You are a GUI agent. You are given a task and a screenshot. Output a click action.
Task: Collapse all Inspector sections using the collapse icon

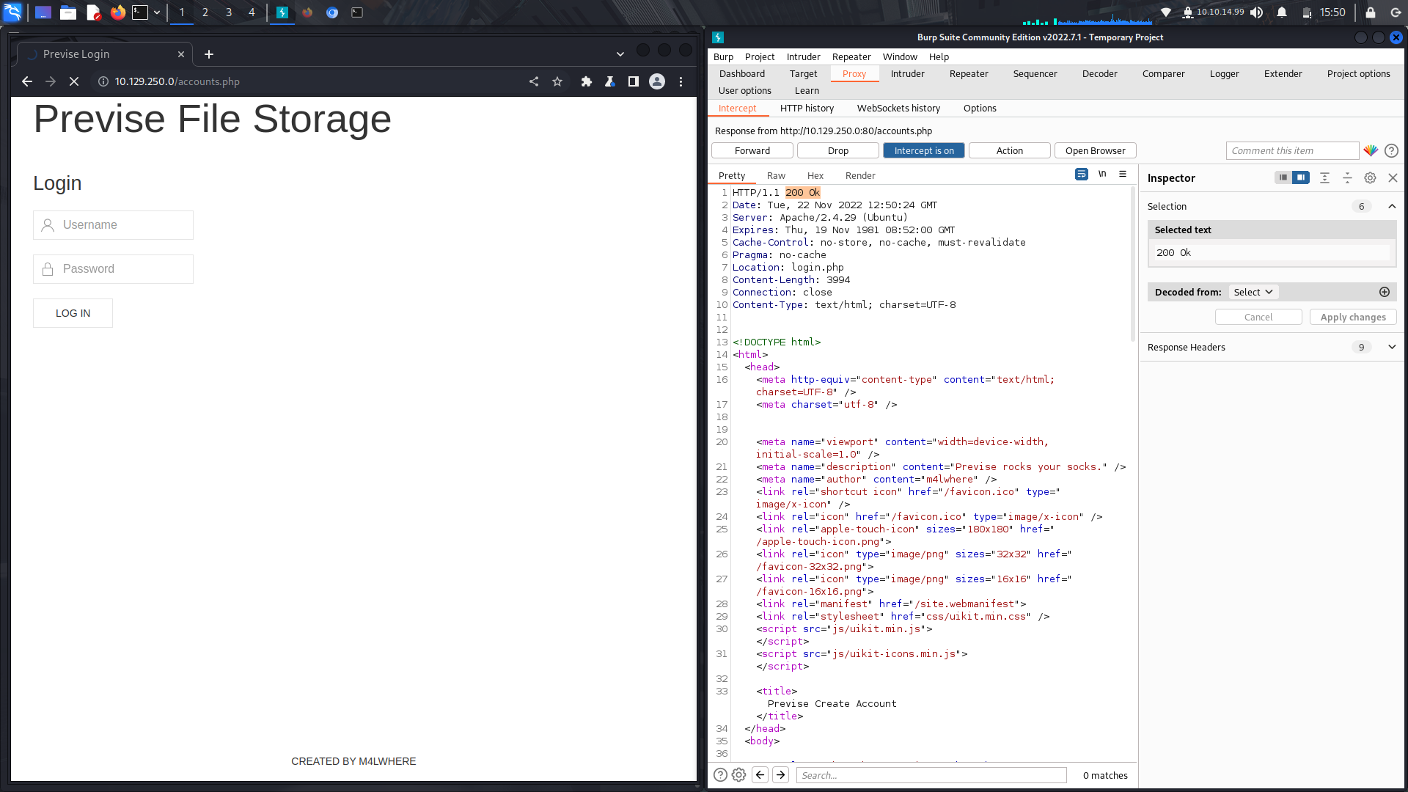click(x=1346, y=177)
